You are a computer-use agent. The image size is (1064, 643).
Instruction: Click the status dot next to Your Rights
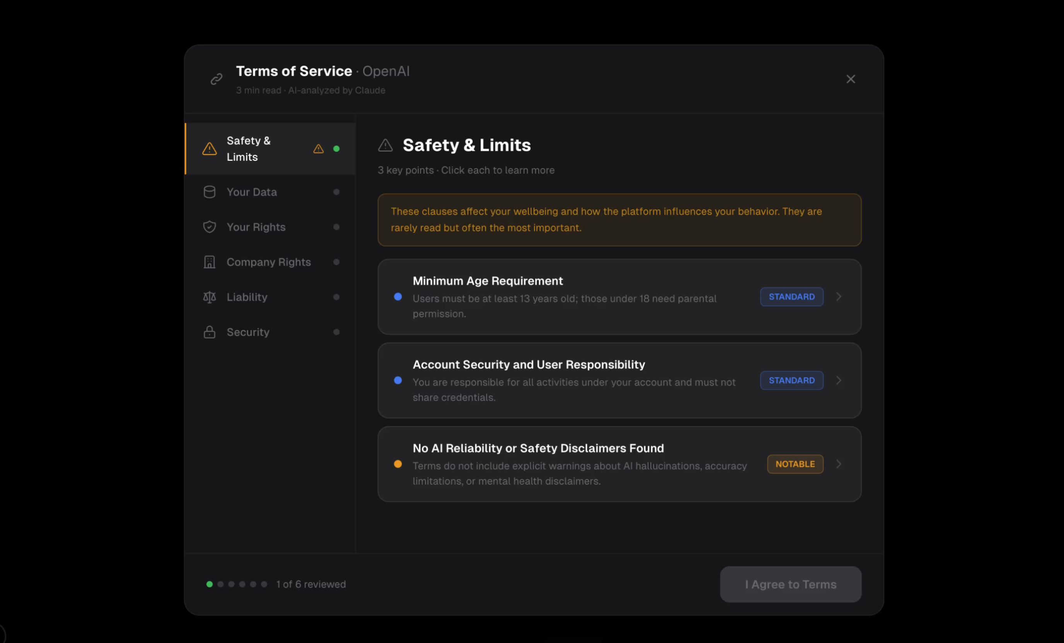point(336,227)
